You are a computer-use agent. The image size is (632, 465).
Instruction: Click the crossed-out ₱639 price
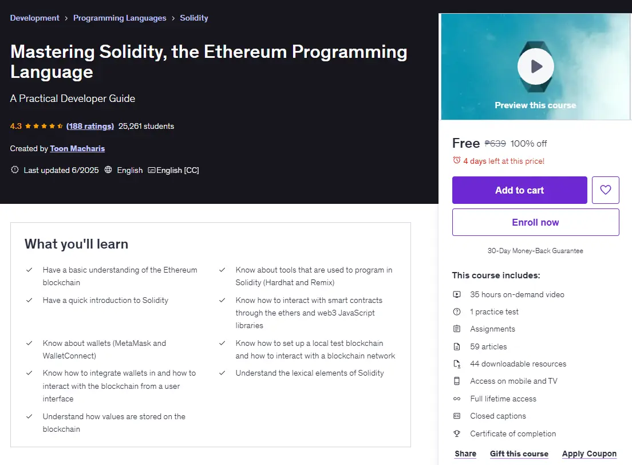495,144
